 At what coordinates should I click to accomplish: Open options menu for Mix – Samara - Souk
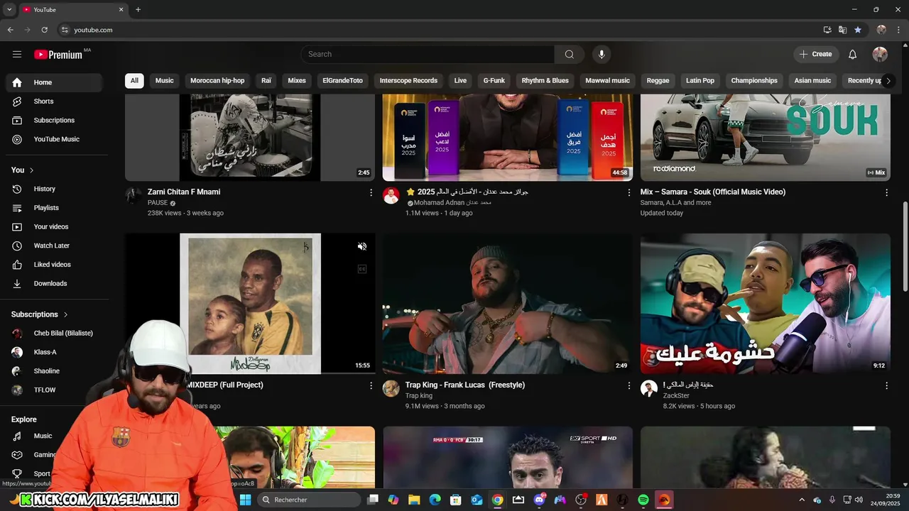(x=886, y=192)
